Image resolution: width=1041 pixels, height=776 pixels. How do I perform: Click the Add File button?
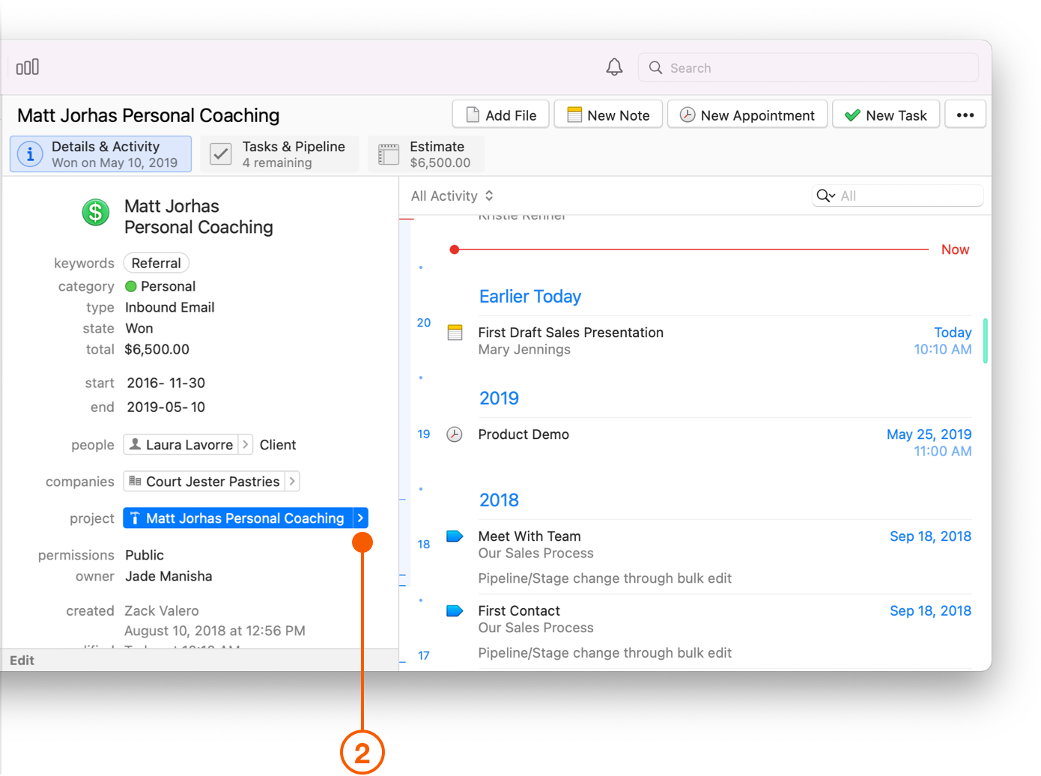tap(501, 115)
